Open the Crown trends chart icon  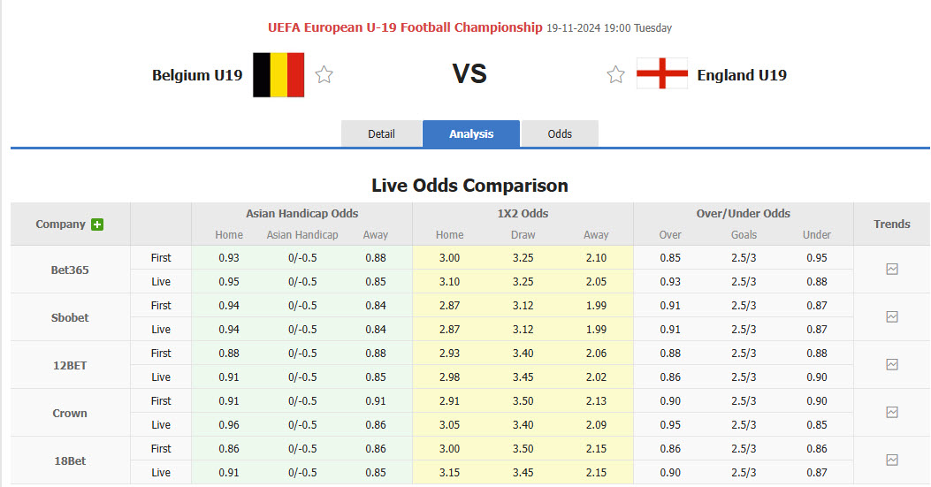pos(891,413)
